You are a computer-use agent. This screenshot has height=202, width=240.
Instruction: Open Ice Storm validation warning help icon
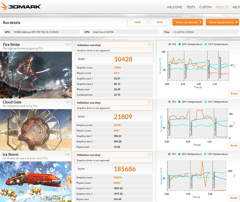coord(149,155)
